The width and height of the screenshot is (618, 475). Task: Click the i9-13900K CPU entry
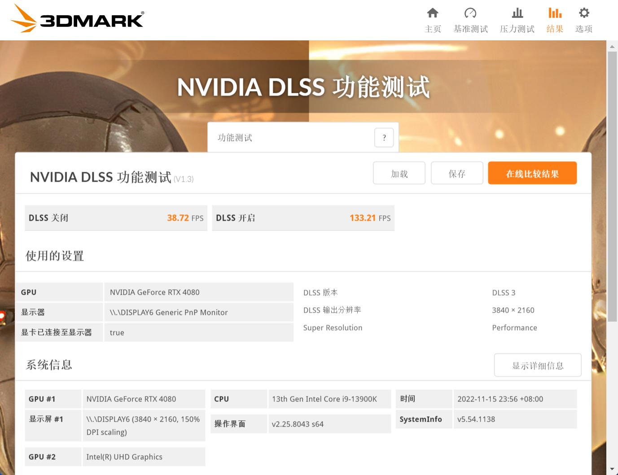[x=329, y=399]
